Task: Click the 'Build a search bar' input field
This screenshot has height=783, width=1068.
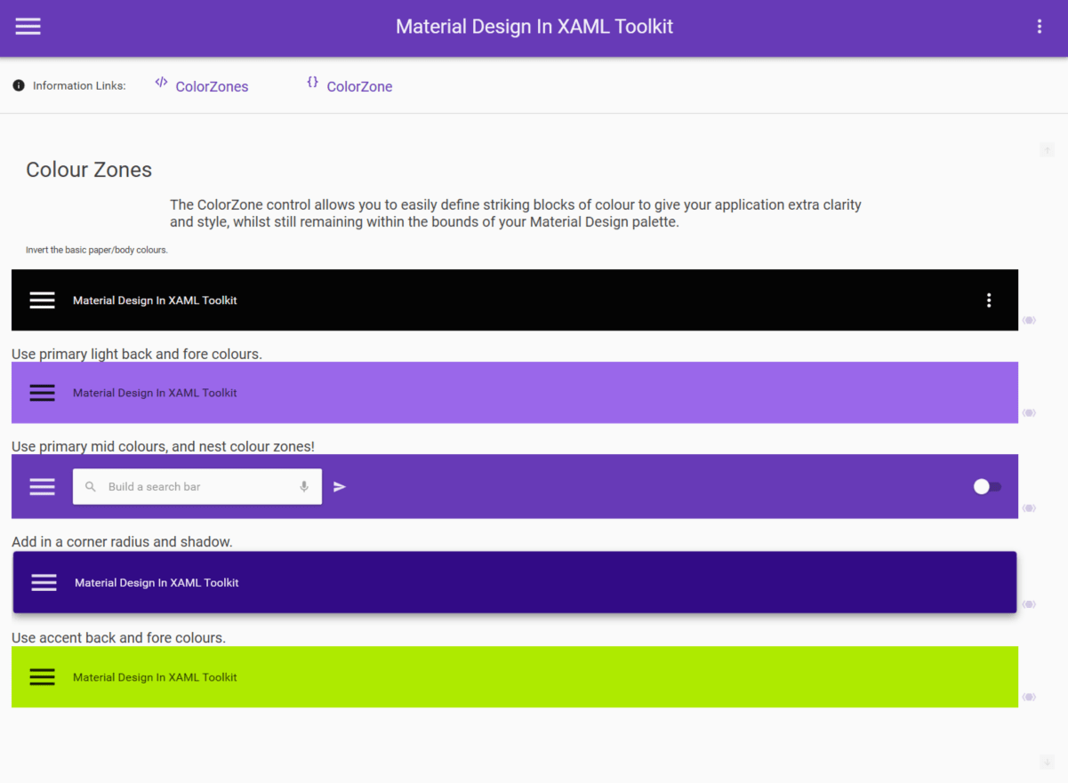Action: (x=197, y=487)
